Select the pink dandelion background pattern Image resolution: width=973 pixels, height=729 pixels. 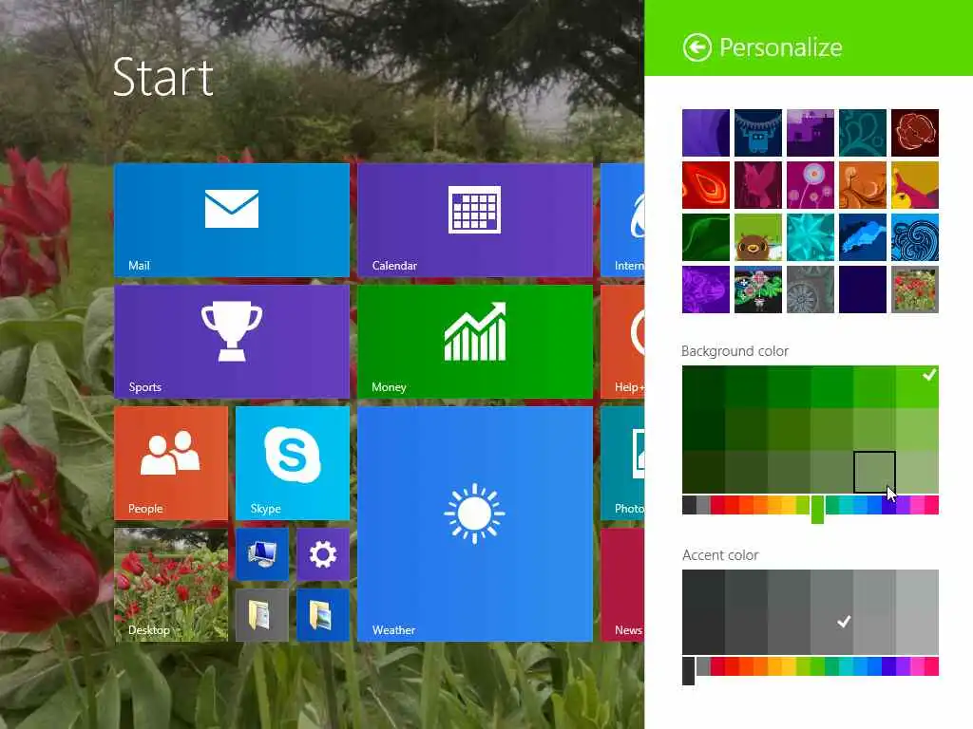click(810, 185)
